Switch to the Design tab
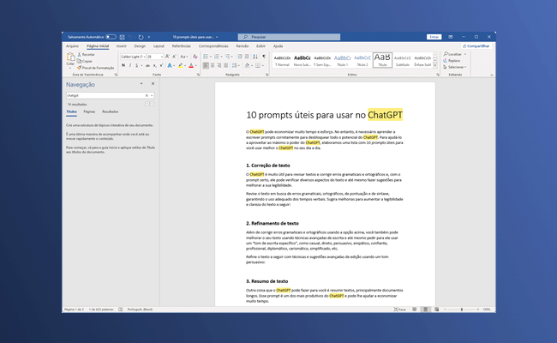 pyautogui.click(x=140, y=46)
